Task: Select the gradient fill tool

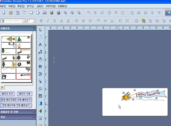Action: coord(40,103)
